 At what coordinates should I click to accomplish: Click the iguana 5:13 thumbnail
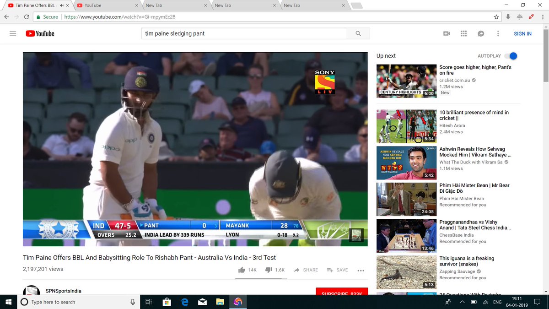click(x=406, y=272)
